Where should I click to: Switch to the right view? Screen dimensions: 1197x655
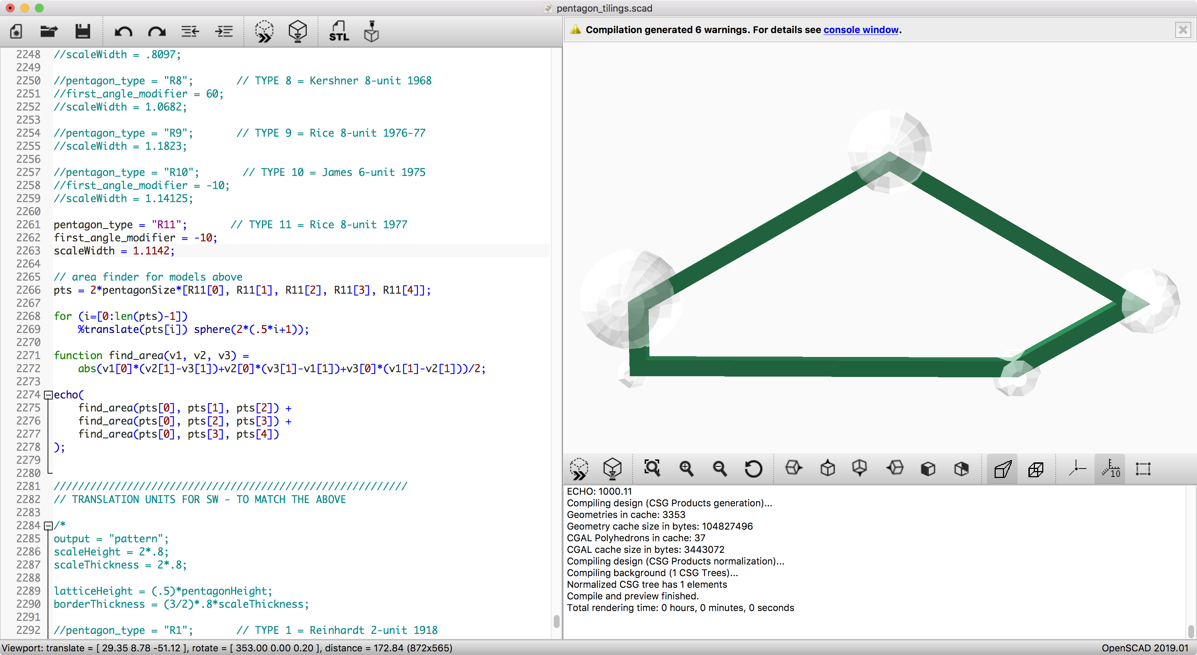tap(794, 468)
